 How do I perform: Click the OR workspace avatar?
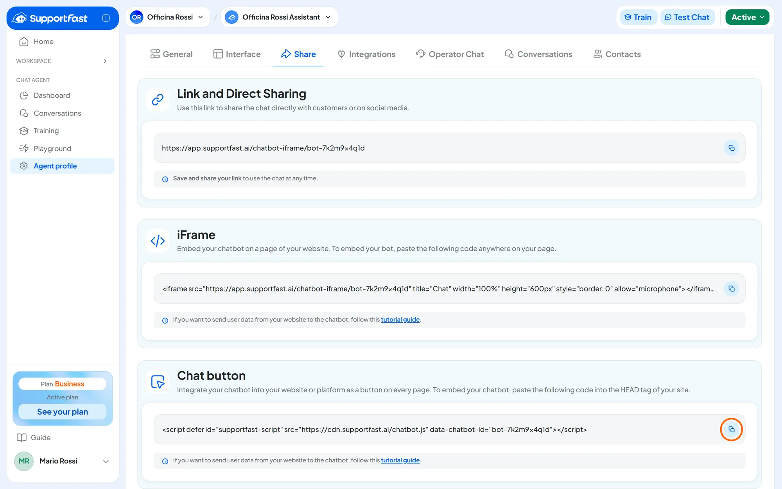(136, 17)
